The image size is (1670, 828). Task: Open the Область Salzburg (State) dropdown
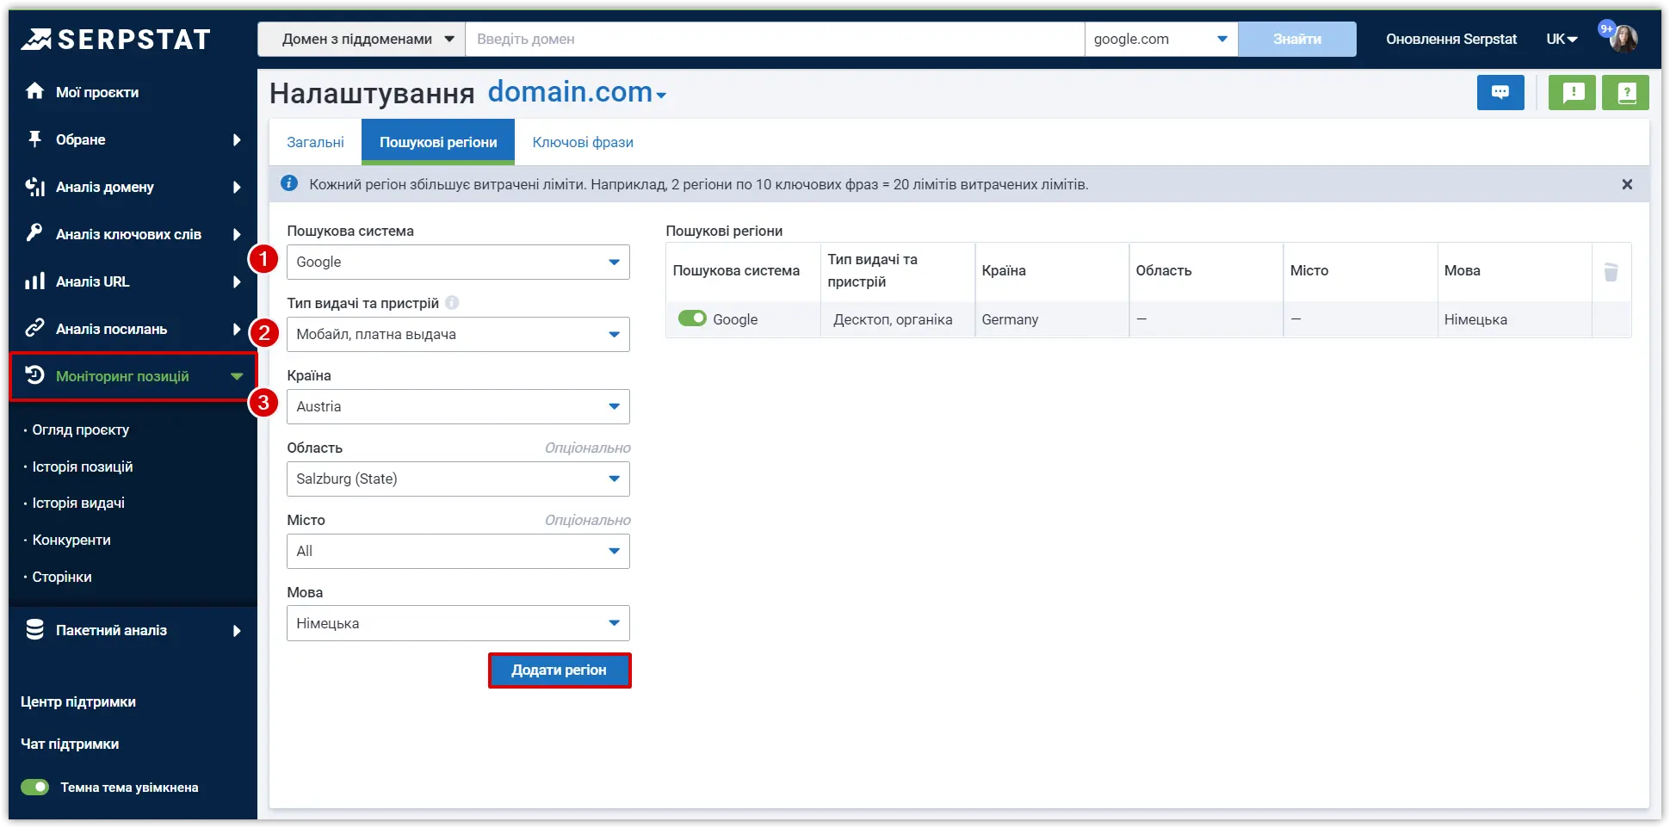click(458, 479)
